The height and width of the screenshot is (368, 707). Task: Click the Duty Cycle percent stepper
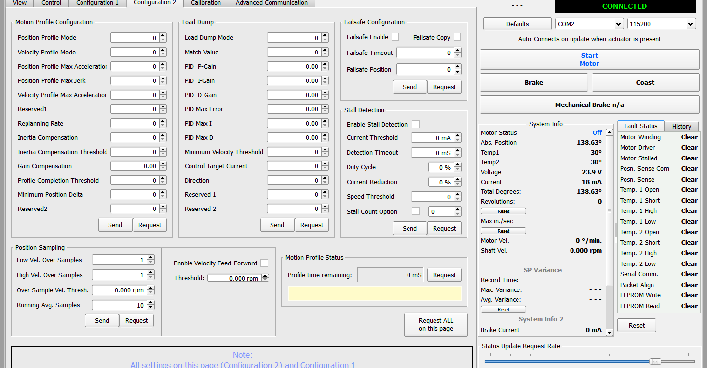tap(457, 167)
